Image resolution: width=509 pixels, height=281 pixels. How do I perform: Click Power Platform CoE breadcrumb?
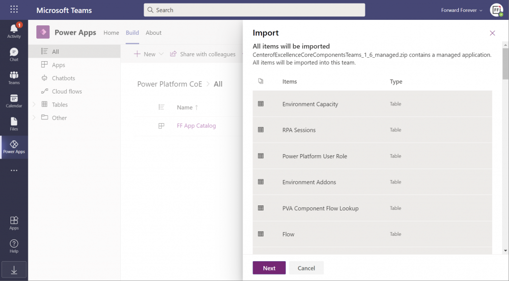tap(170, 84)
